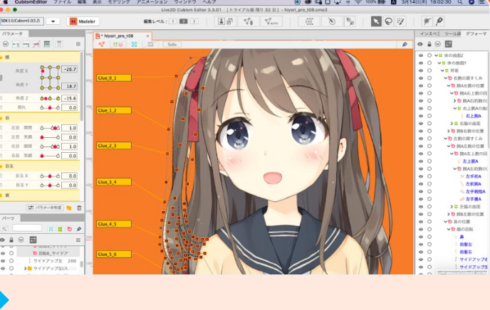Open the ウィンドウ menu
This screenshot has height=310, width=490.
click(x=184, y=2)
